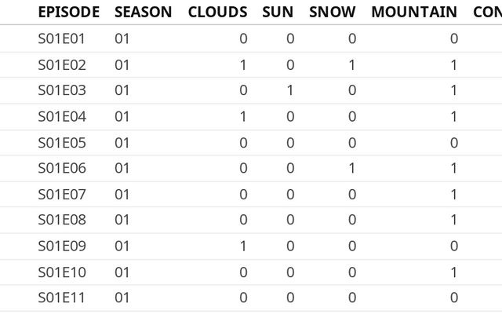Click the S01E10 episode cell

tap(62, 272)
